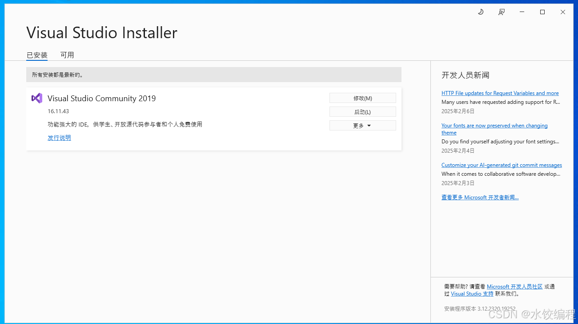Click the 2025年2月4日 news date
This screenshot has width=578, height=324.
(x=458, y=151)
